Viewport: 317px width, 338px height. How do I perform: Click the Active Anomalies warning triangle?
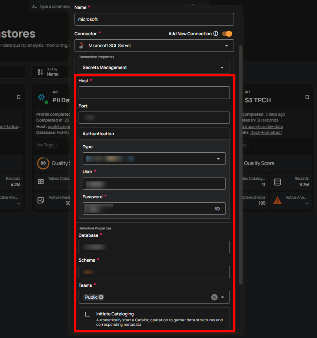pos(278,201)
